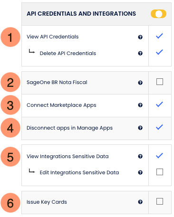Enable SageOne BR Nota Fiscal checkbox
Screen dimensions: 174x217
(x=160, y=82)
